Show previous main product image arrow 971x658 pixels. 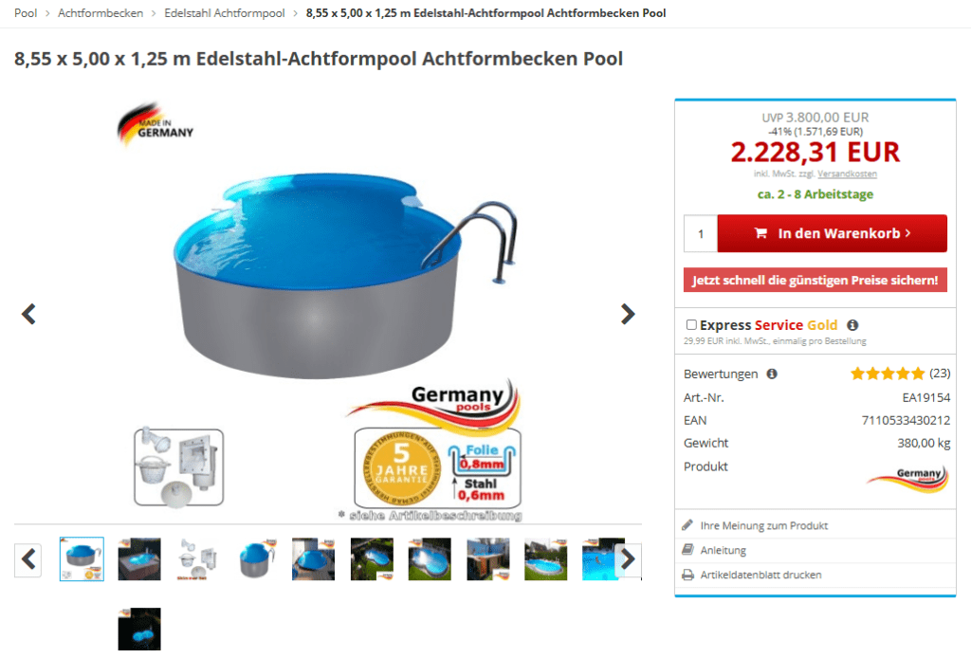(28, 314)
